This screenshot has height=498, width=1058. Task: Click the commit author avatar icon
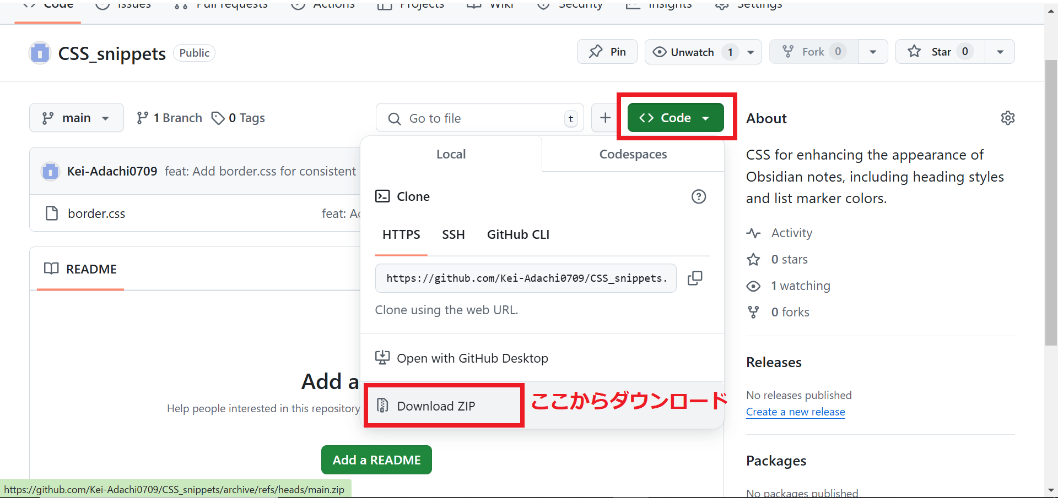click(x=50, y=171)
